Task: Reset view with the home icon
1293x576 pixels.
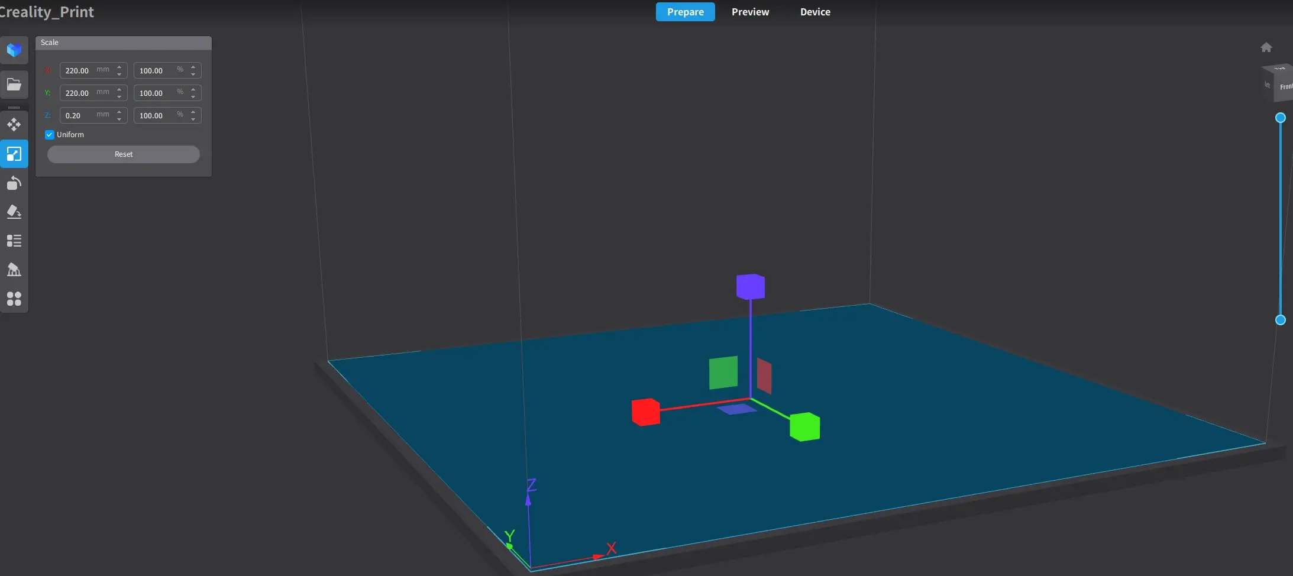Action: tap(1266, 47)
